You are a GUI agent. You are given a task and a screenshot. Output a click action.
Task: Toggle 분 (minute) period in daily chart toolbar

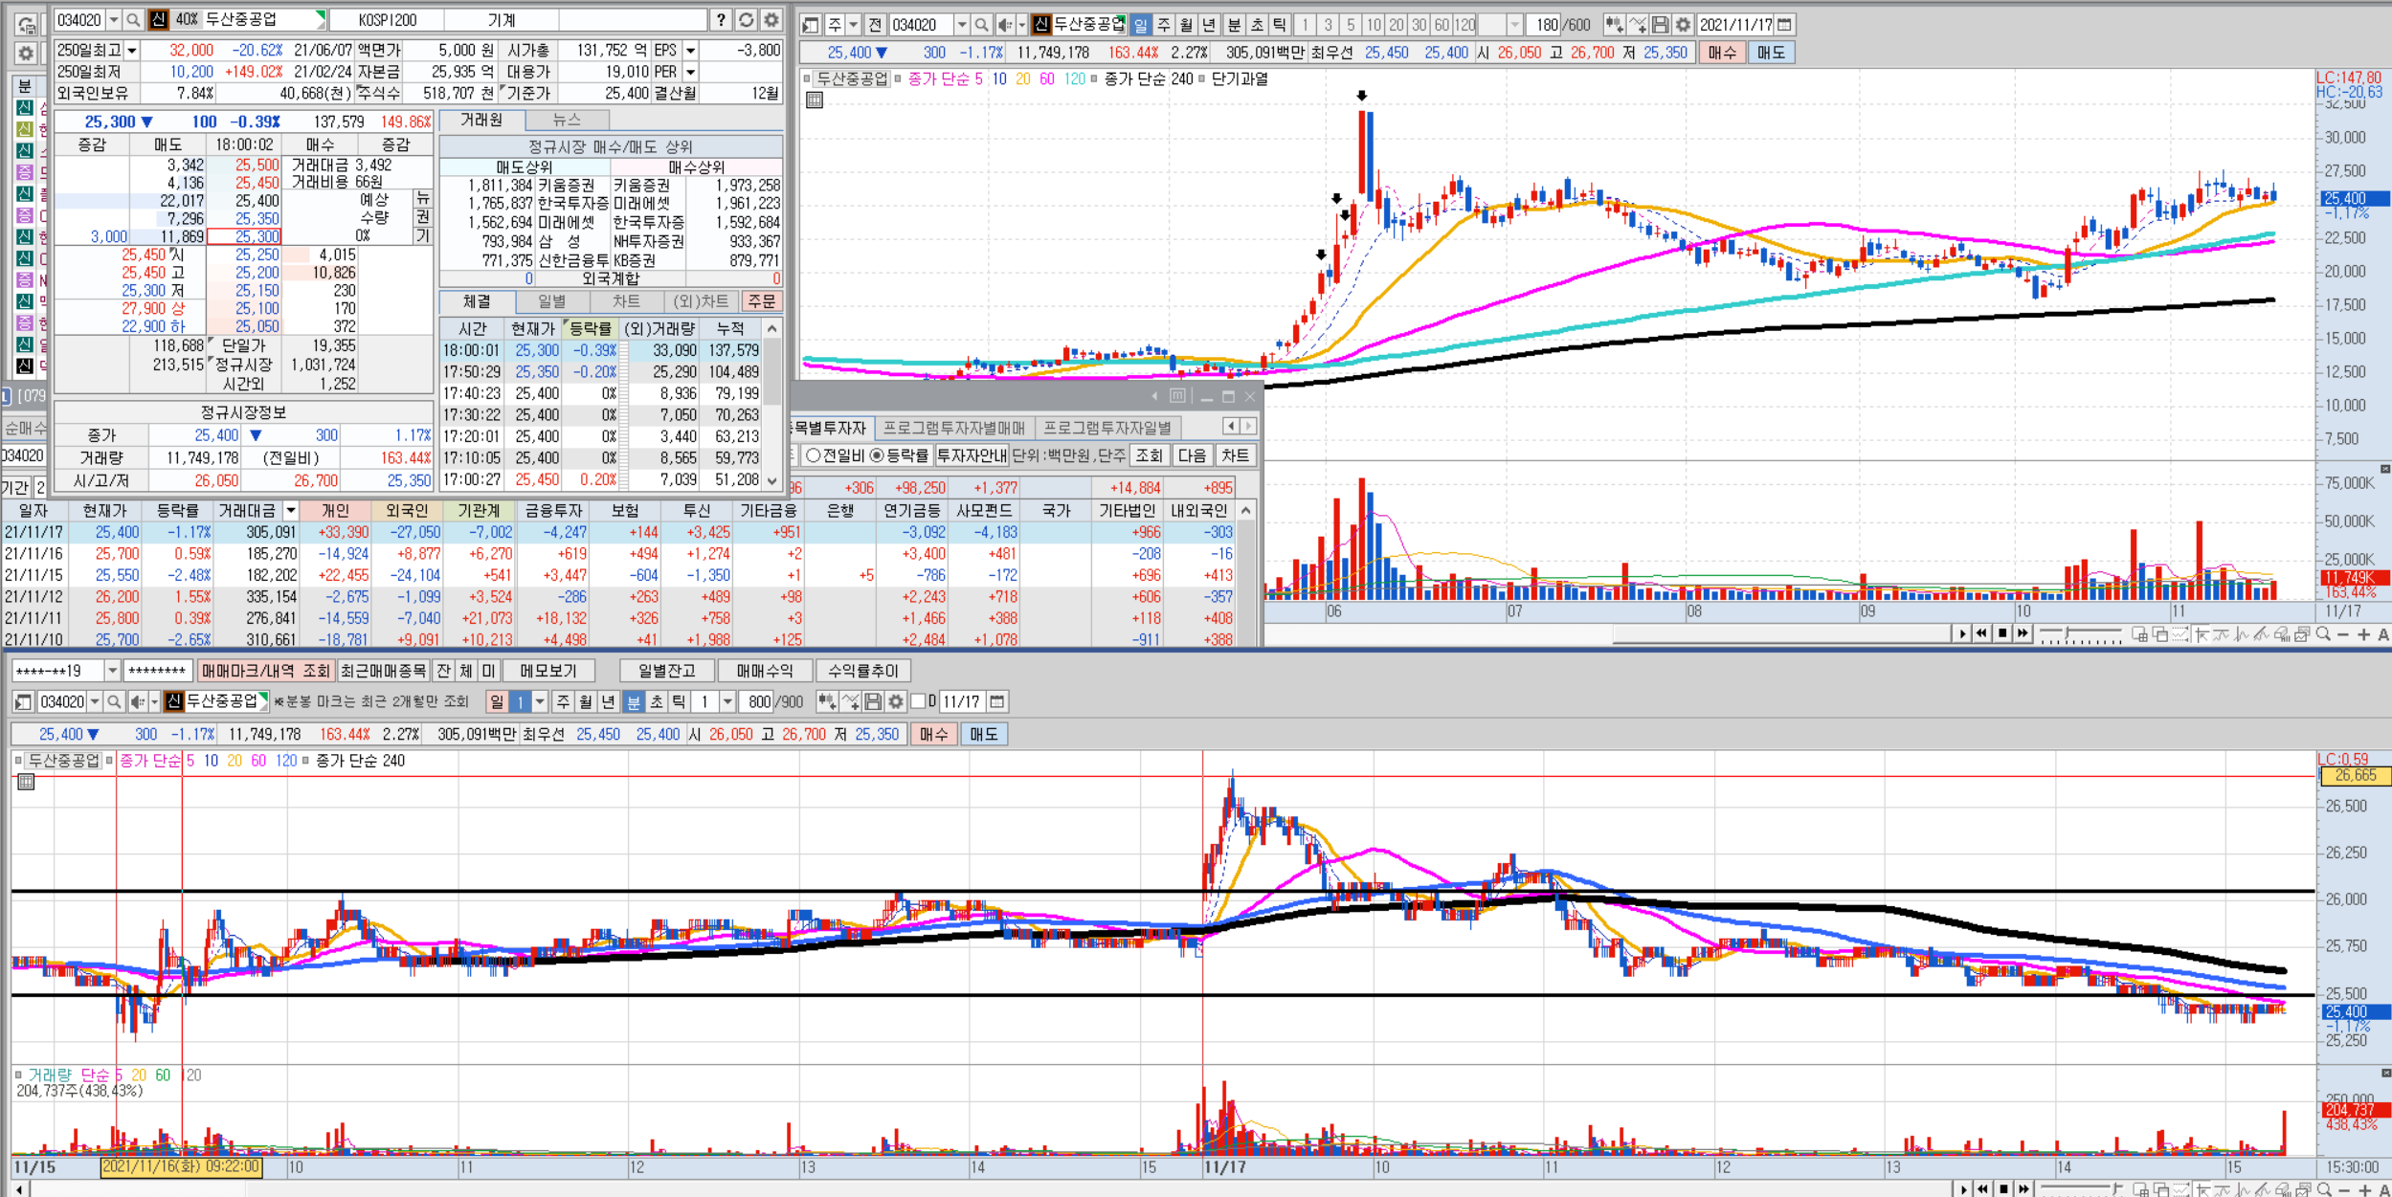click(x=1234, y=25)
